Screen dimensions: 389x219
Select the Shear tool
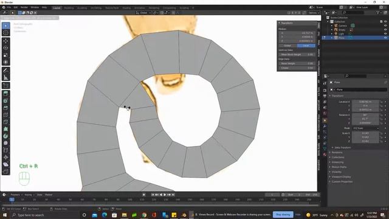click(x=6, y=164)
